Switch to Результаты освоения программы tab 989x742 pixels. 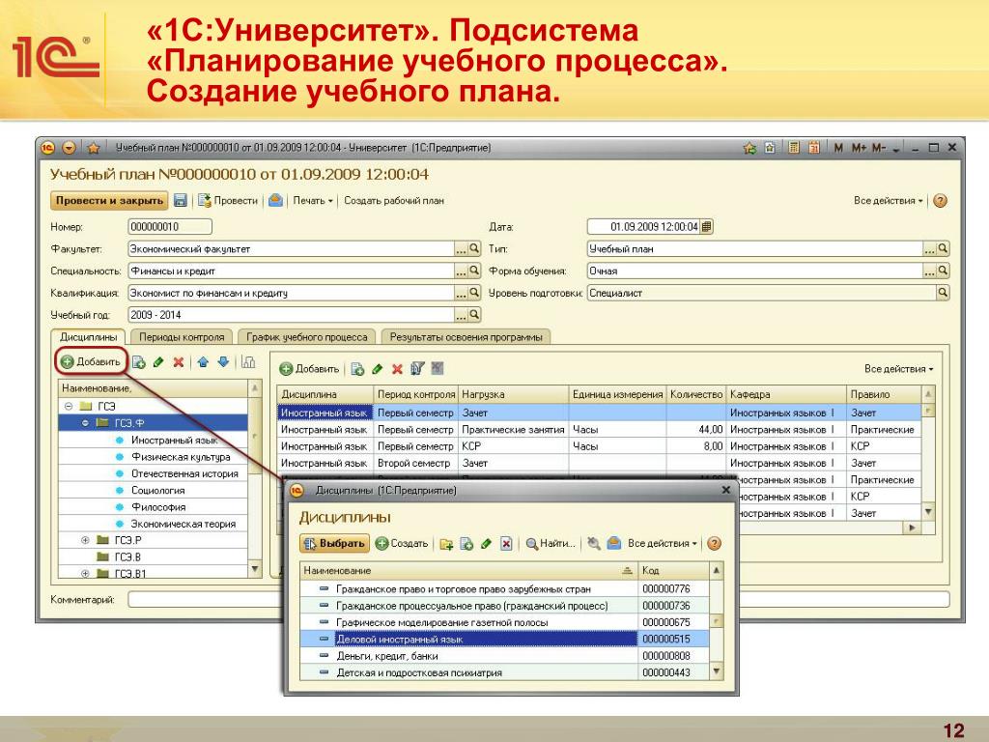pyautogui.click(x=466, y=337)
